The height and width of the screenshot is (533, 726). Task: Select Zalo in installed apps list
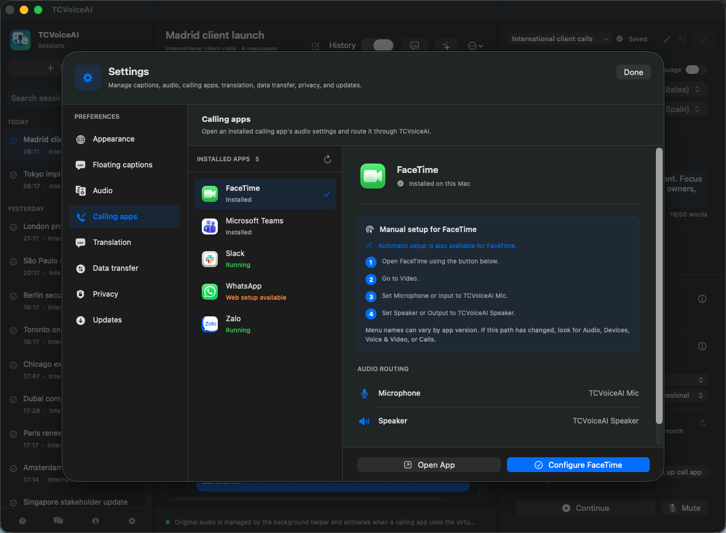click(x=265, y=324)
